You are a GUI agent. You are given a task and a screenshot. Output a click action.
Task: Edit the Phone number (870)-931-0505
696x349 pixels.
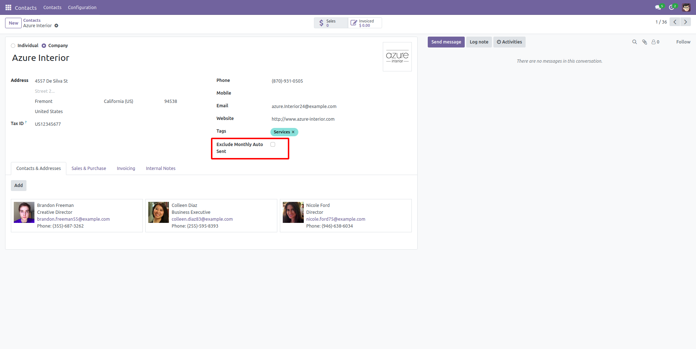(x=341, y=81)
